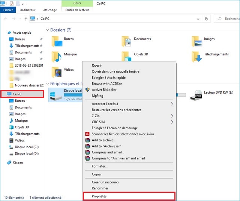Viewport: 240px width, 201px height.
Task: Switch to the Affichage ribbon tab
Action: click(50, 10)
